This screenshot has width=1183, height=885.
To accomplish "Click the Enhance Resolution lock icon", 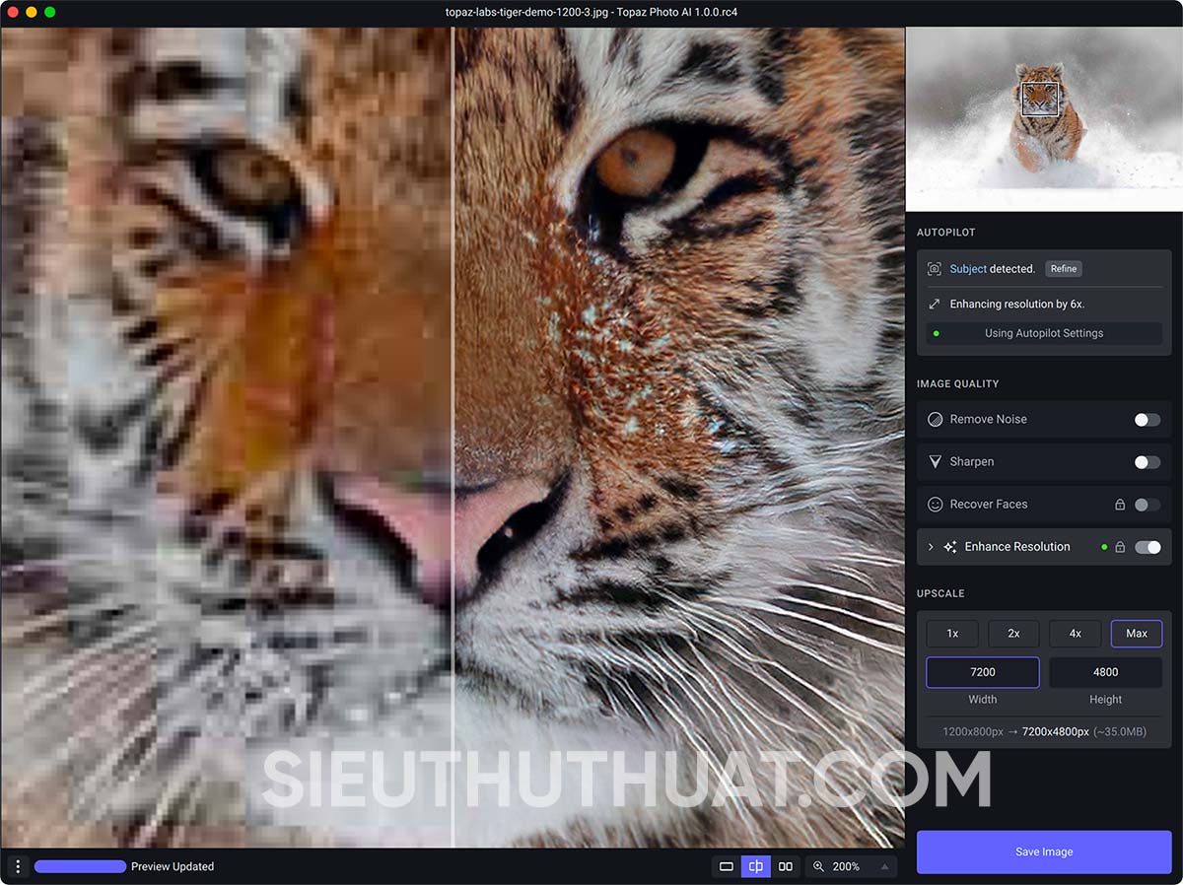I will 1120,547.
